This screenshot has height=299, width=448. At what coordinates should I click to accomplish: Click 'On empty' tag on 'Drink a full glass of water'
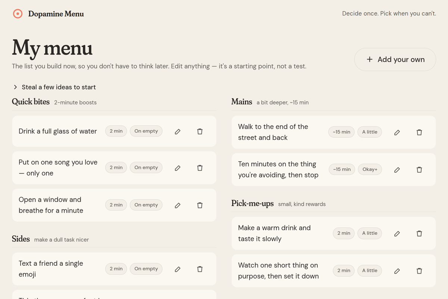[146, 131]
